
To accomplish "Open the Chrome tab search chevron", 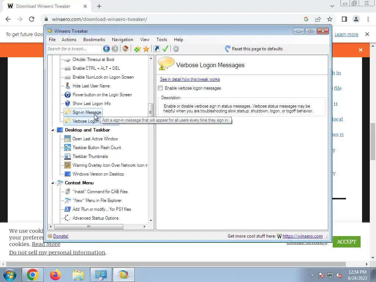I will pos(332,6).
